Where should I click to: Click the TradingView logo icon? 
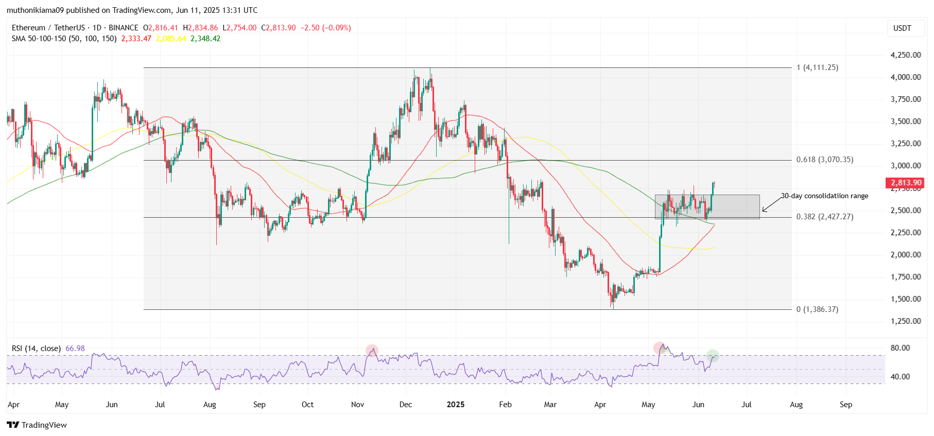tap(13, 425)
